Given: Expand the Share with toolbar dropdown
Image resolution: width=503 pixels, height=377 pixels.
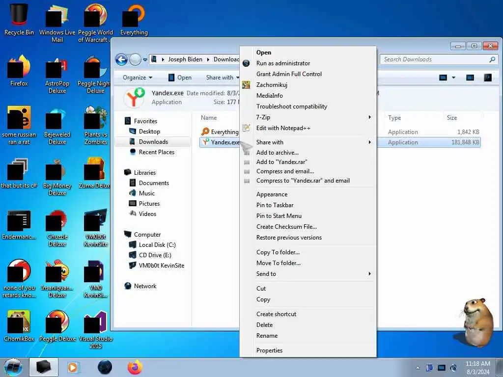Looking at the screenshot, I should (x=223, y=78).
